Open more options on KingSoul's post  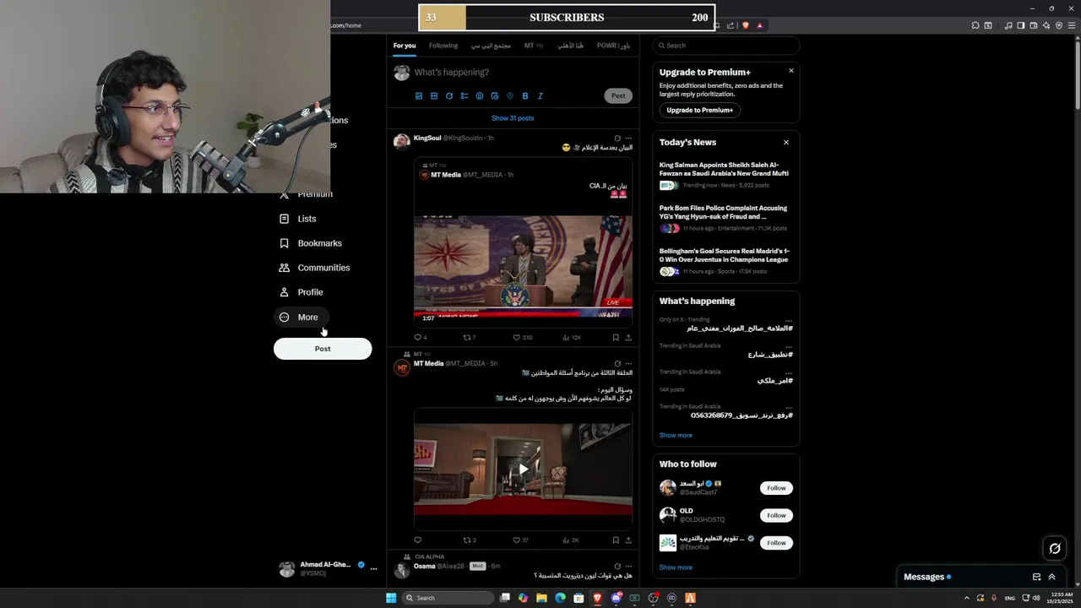628,138
